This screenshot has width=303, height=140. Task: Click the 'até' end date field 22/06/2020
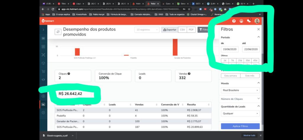(x=251, y=49)
